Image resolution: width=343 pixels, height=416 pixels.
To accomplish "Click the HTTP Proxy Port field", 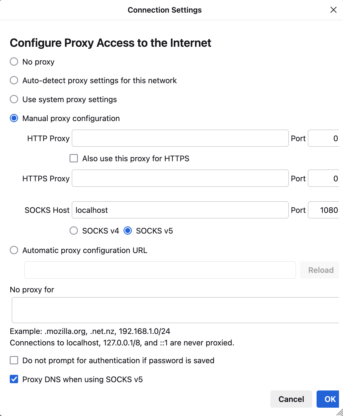I will 324,138.
